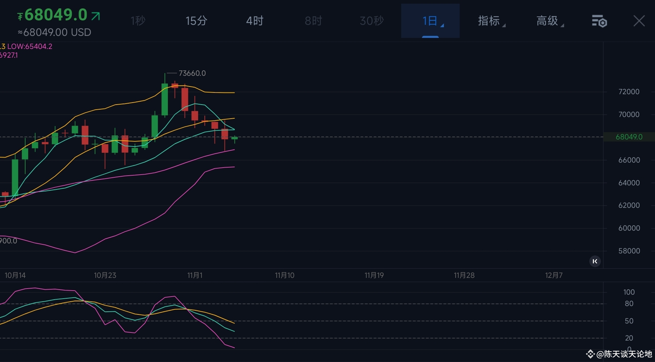The height and width of the screenshot is (362, 655).
Task: Jump to latest candle arrow button
Action: pyautogui.click(x=595, y=261)
